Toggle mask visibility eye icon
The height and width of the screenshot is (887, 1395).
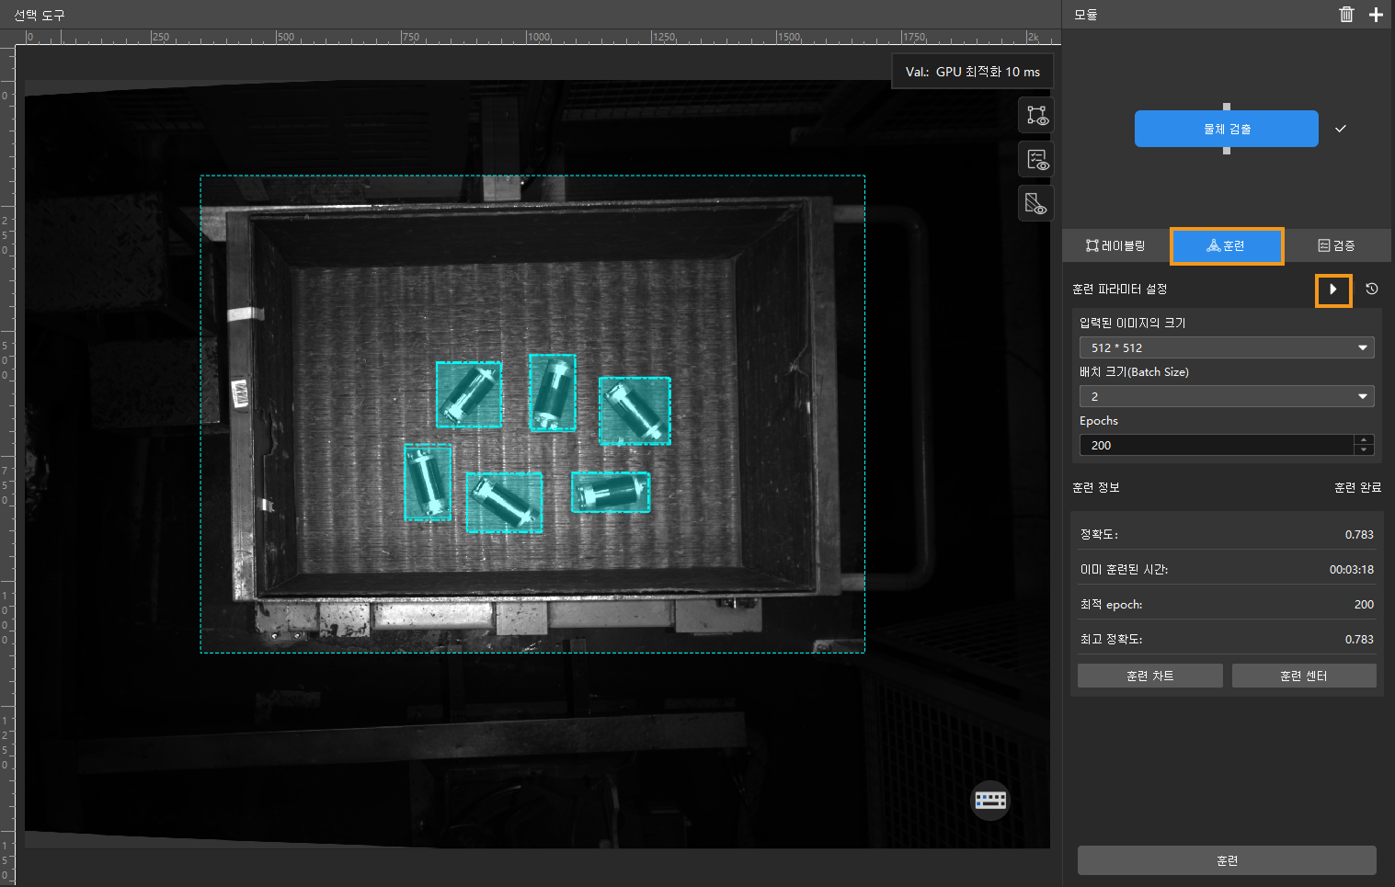1036,203
